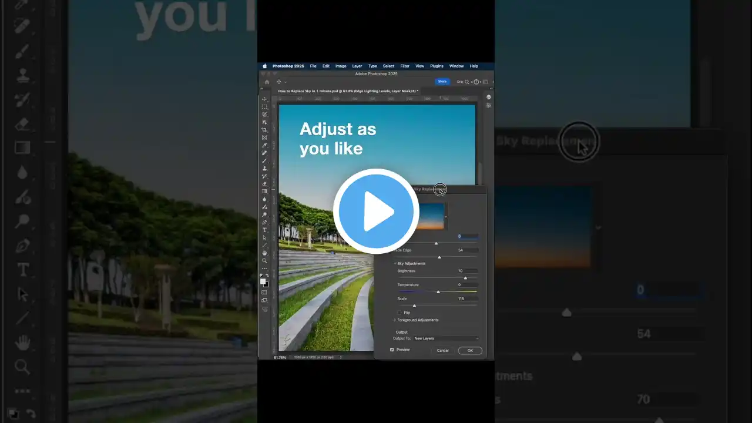Click the Temperature slider track

[x=438, y=292]
